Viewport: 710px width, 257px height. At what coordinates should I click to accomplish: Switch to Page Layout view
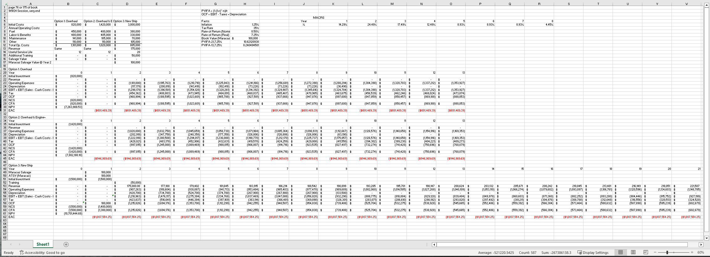pyautogui.click(x=633, y=252)
